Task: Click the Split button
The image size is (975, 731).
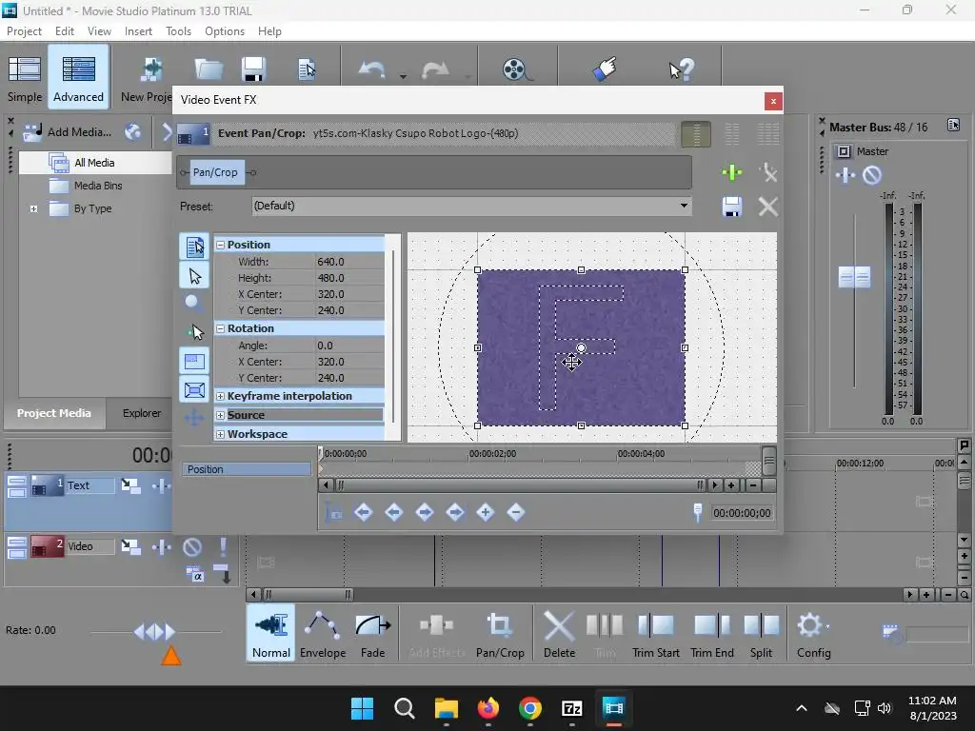Action: (761, 635)
